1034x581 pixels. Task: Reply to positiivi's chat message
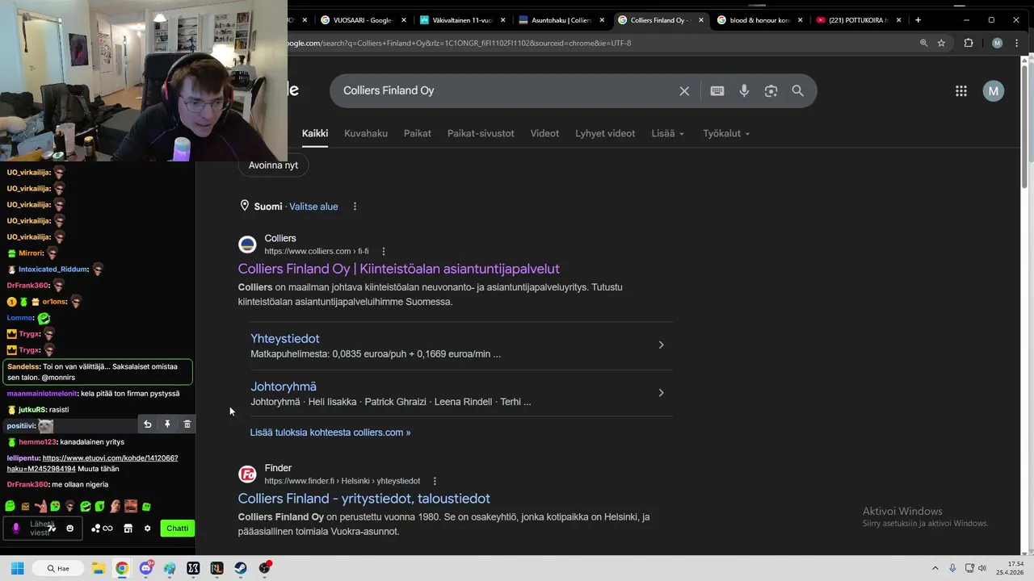147,424
